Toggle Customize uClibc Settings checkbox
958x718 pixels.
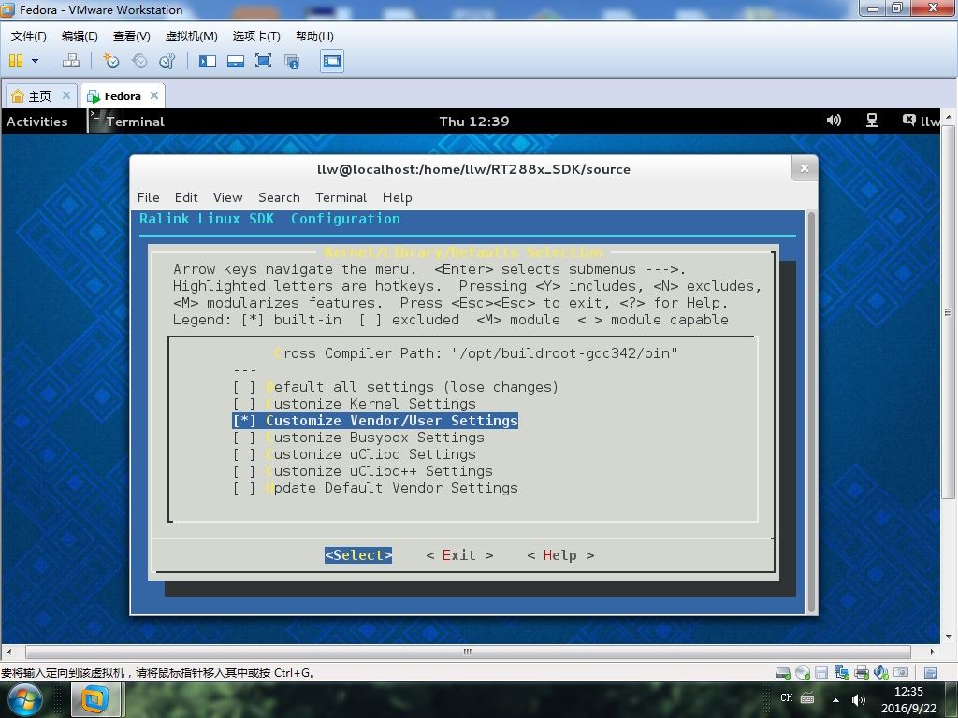tap(244, 455)
